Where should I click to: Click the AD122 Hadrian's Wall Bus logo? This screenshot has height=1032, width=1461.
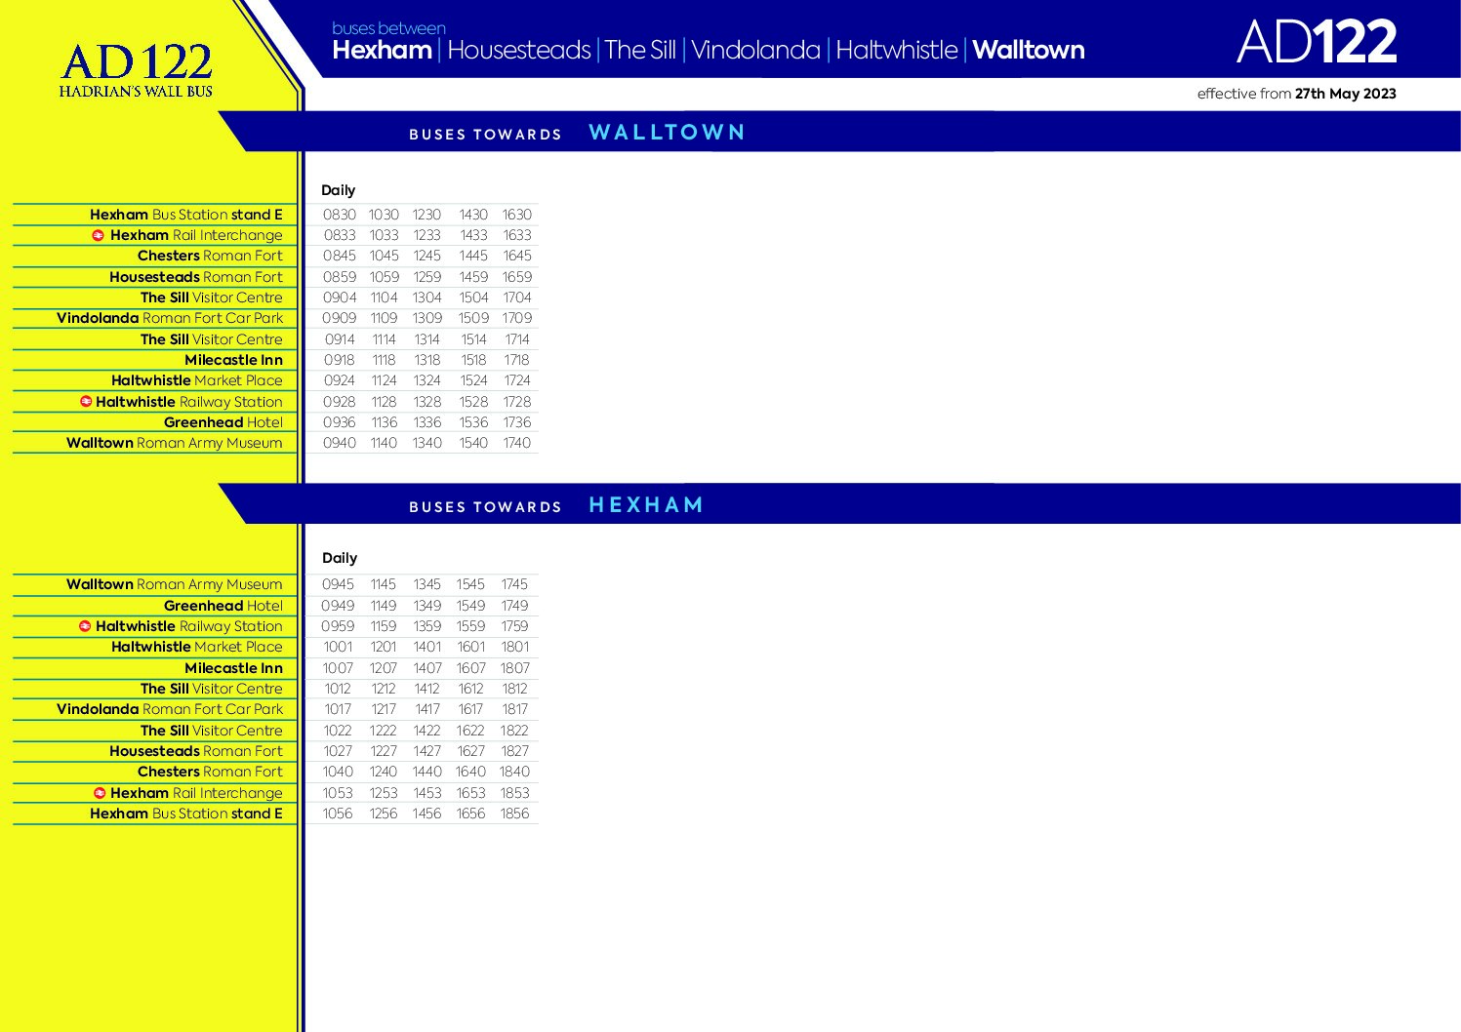click(136, 70)
